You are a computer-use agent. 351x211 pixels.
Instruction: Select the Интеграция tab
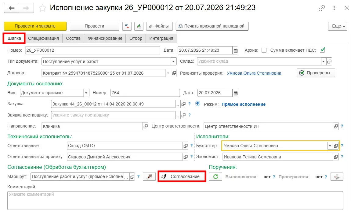click(x=161, y=38)
